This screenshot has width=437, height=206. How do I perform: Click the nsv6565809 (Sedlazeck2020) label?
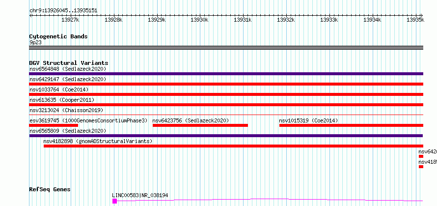68,131
